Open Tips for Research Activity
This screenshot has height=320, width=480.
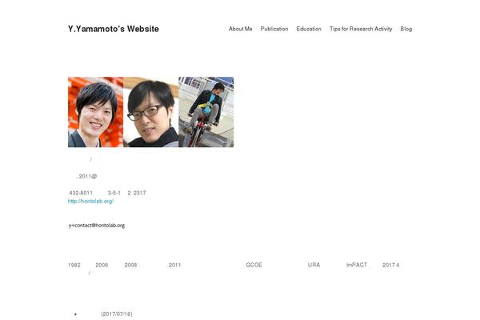coord(361,29)
